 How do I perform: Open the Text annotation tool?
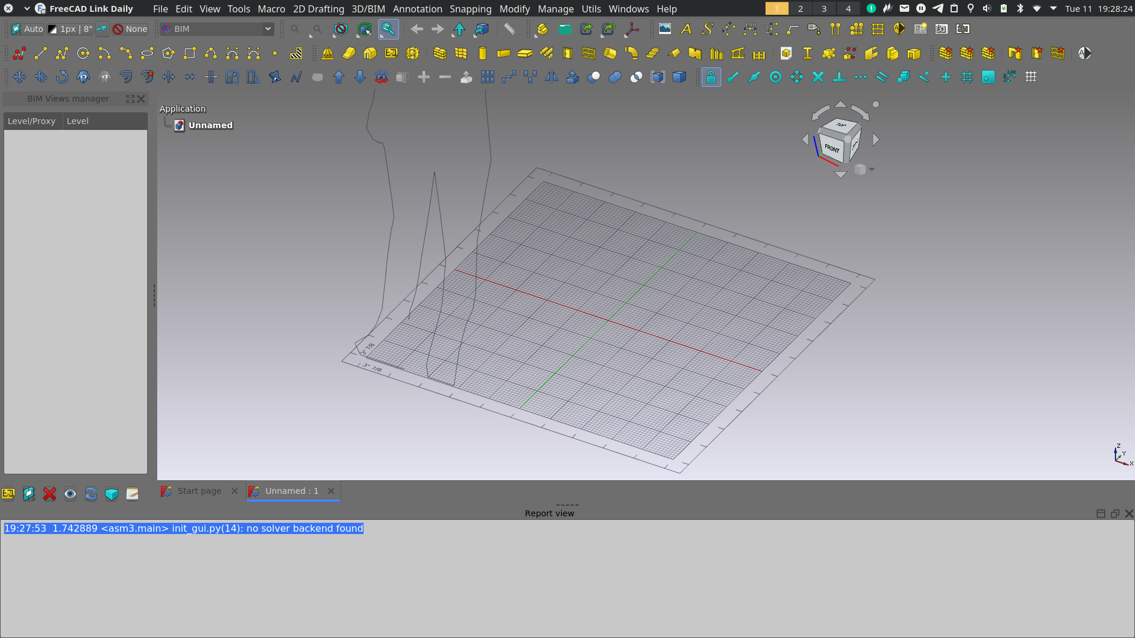tap(686, 29)
